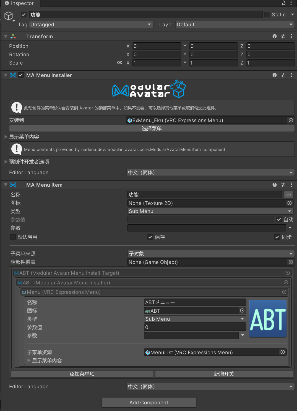Click link icon beside 名称 field
Viewport: 297px width, 411px height.
288,195
